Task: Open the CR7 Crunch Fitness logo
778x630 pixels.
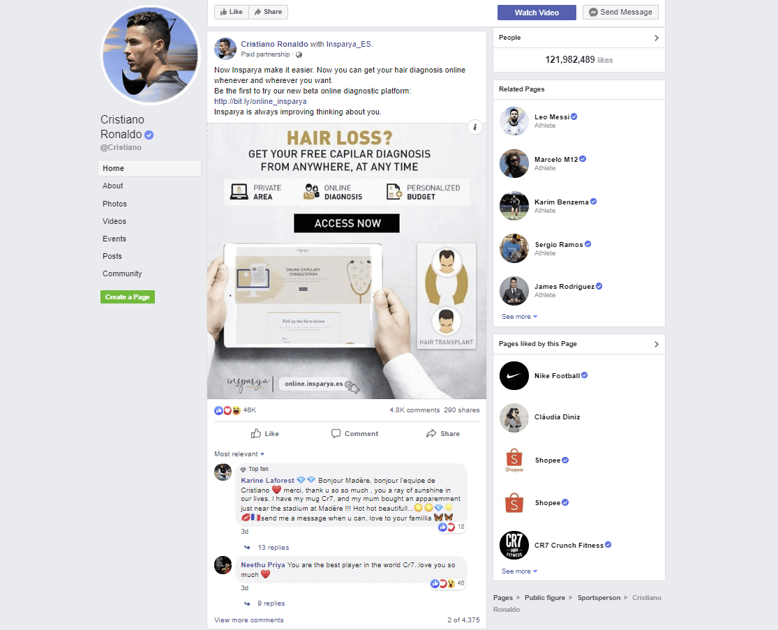Action: pyautogui.click(x=514, y=545)
